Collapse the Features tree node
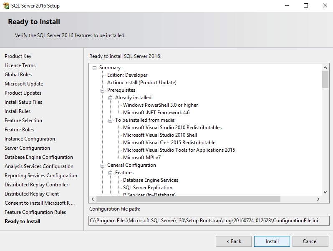Image resolution: width=333 pixels, height=251 pixels. pyautogui.click(x=111, y=173)
